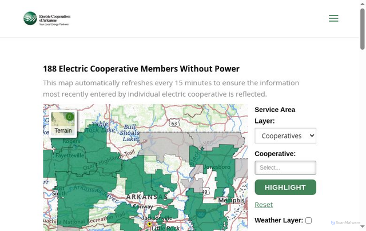Click the scrollbar down arrow

[362, 226]
